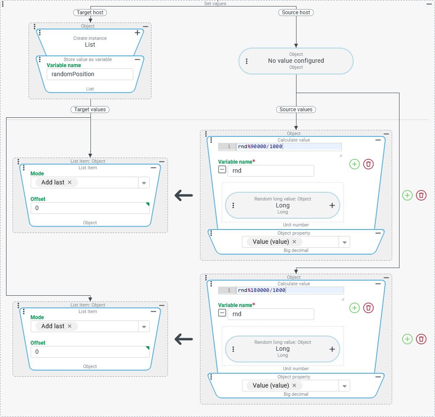The width and height of the screenshot is (435, 417).
Task: Open three-dot menu of second Calculate value block
Action: click(211, 284)
